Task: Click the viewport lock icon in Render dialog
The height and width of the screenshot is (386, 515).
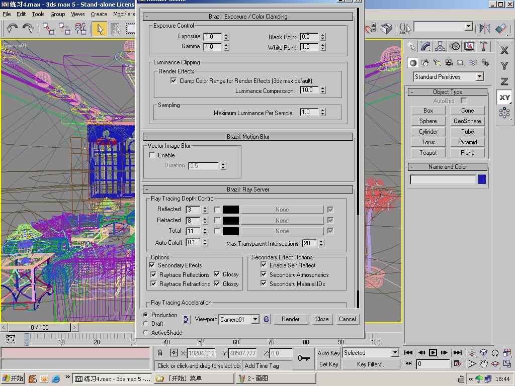Action: click(x=266, y=319)
